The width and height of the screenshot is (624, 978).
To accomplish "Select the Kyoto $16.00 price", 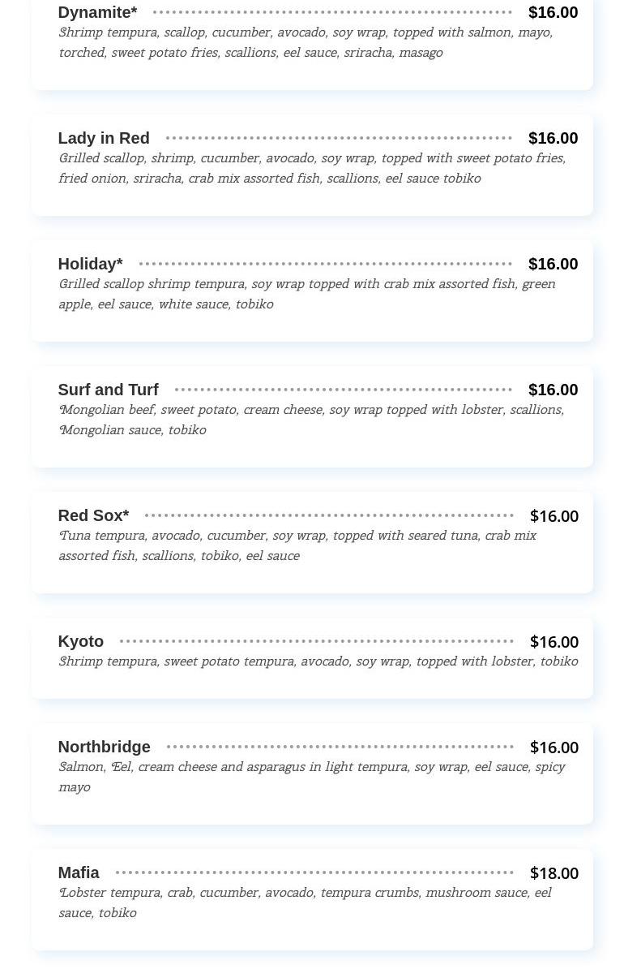I will [x=553, y=642].
